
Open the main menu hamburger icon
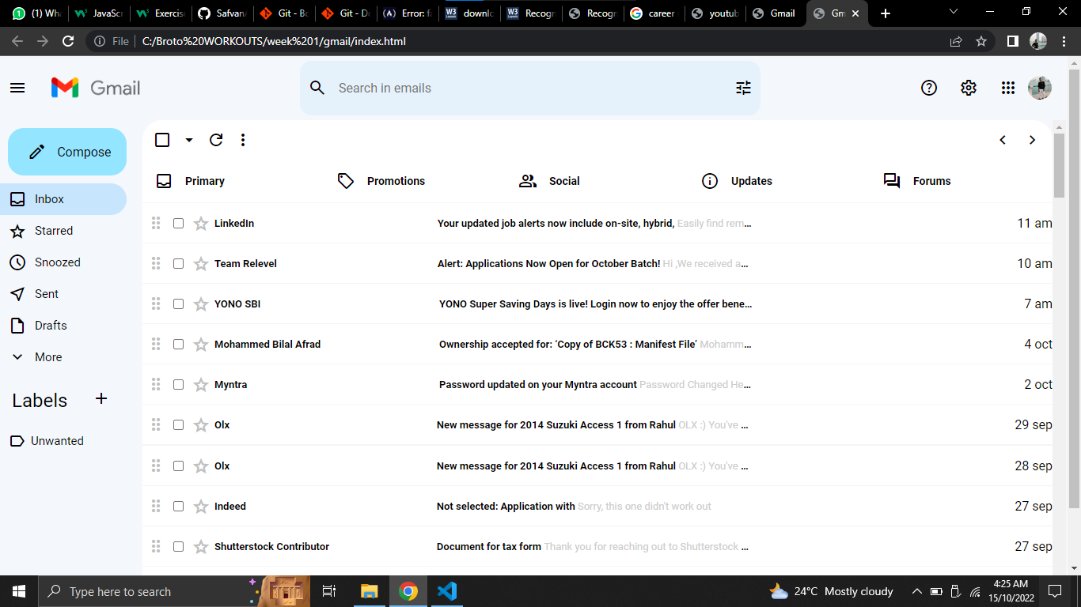[17, 88]
